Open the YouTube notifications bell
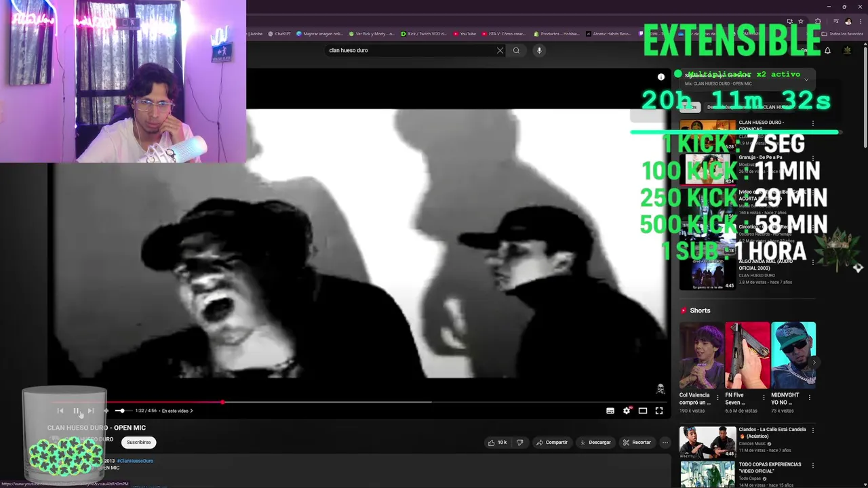This screenshot has height=488, width=868. coord(827,50)
